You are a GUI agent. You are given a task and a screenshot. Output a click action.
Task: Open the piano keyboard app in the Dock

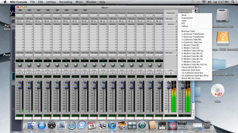point(162,125)
